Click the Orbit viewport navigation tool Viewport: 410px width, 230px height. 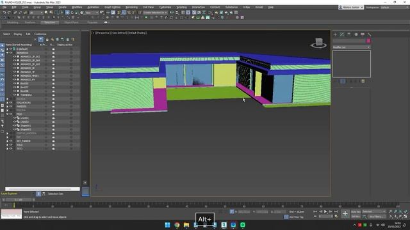[400, 217]
